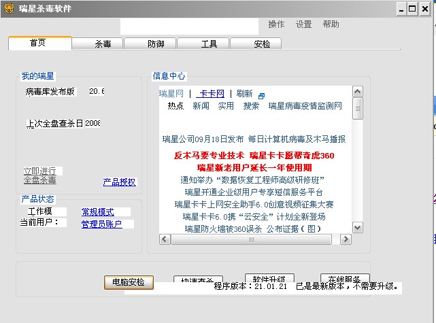Open the 杀毒 tab
436x323 pixels.
[97, 44]
